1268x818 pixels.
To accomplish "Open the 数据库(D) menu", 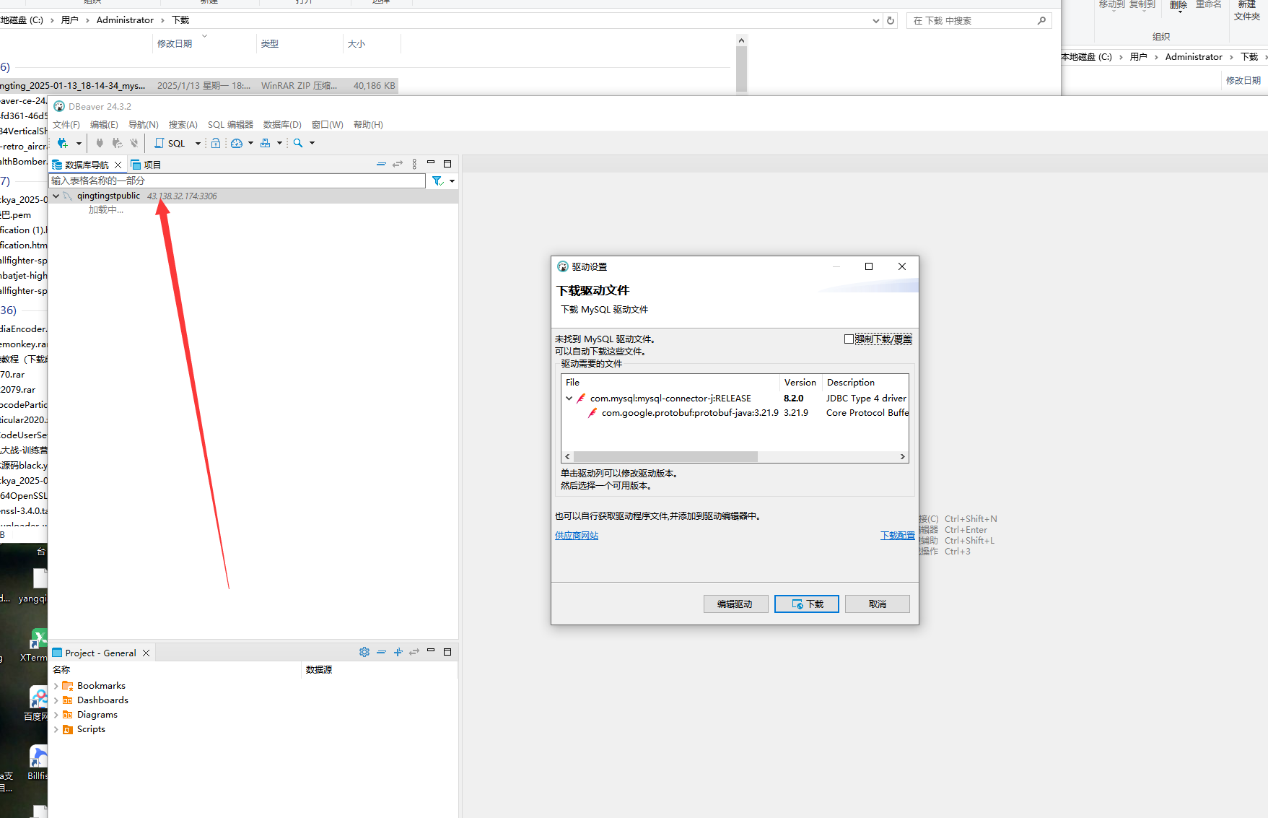I will (282, 125).
